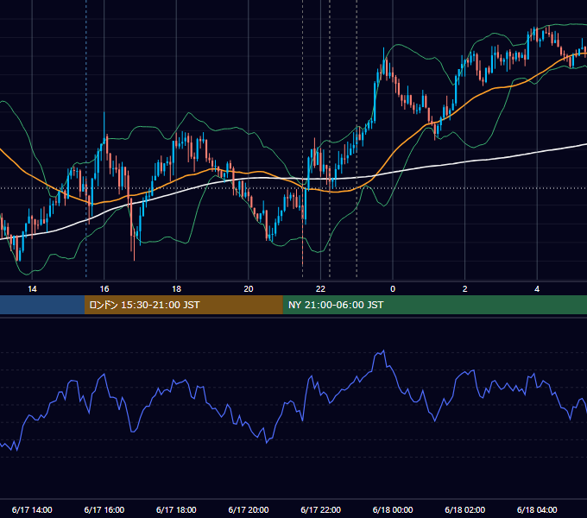The height and width of the screenshot is (518, 587).
Task: Click the '6/17 16:00' date label
Action: point(104,509)
